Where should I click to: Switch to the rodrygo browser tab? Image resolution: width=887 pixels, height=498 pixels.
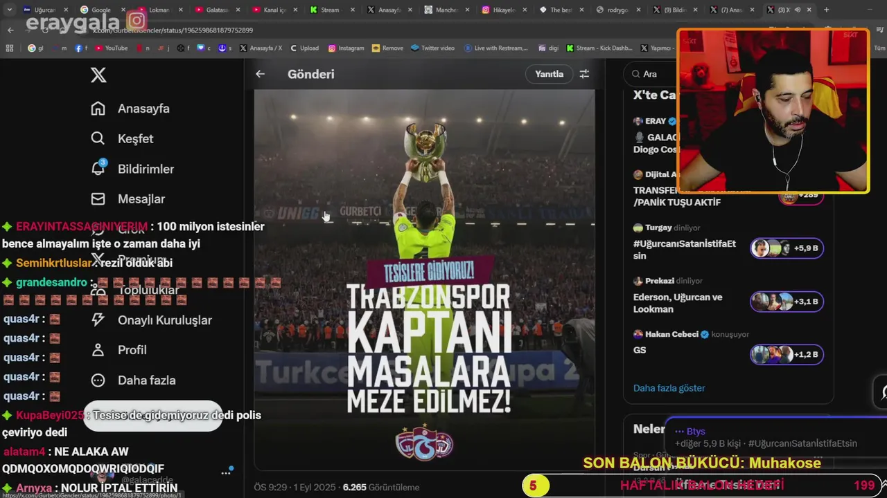618,10
